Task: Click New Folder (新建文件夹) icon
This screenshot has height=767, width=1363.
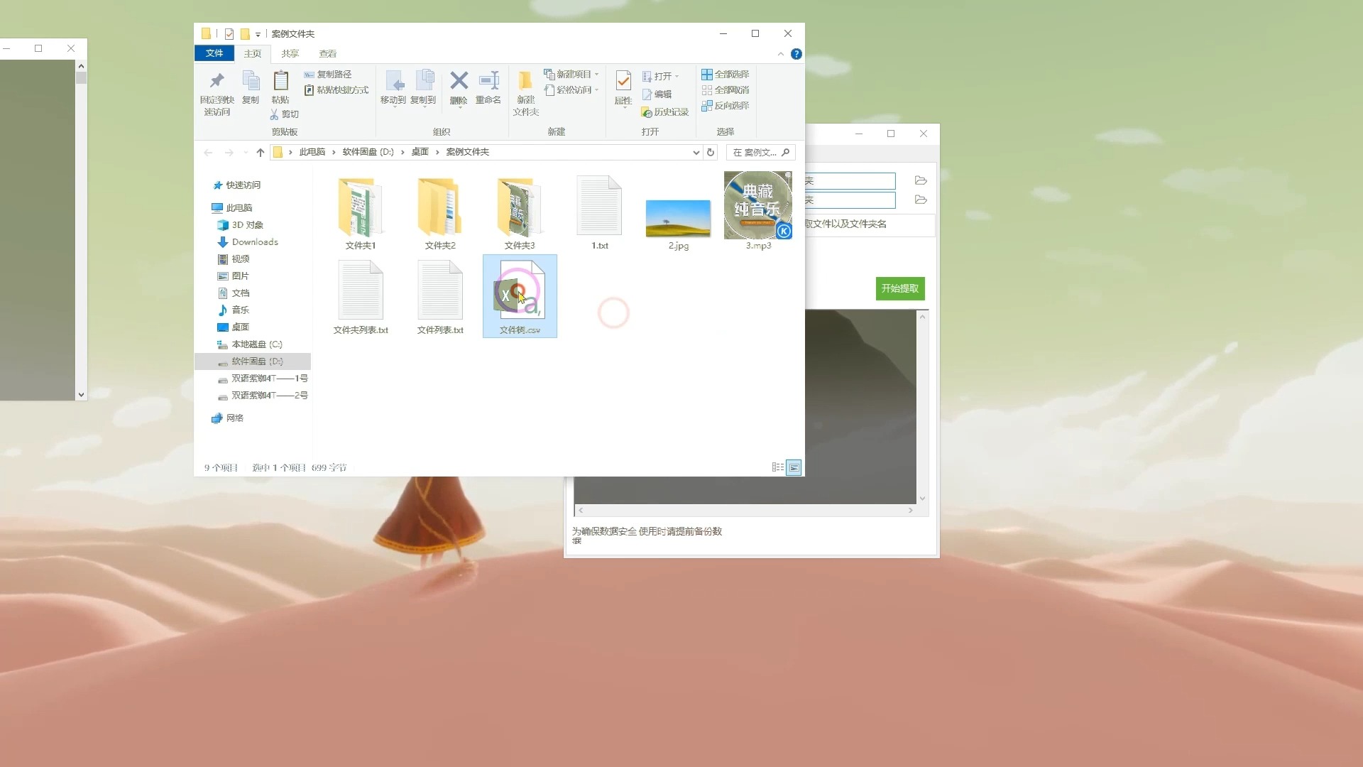Action: 525,81
